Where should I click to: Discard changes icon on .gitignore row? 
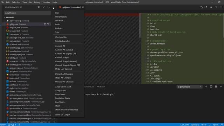click(48, 24)
